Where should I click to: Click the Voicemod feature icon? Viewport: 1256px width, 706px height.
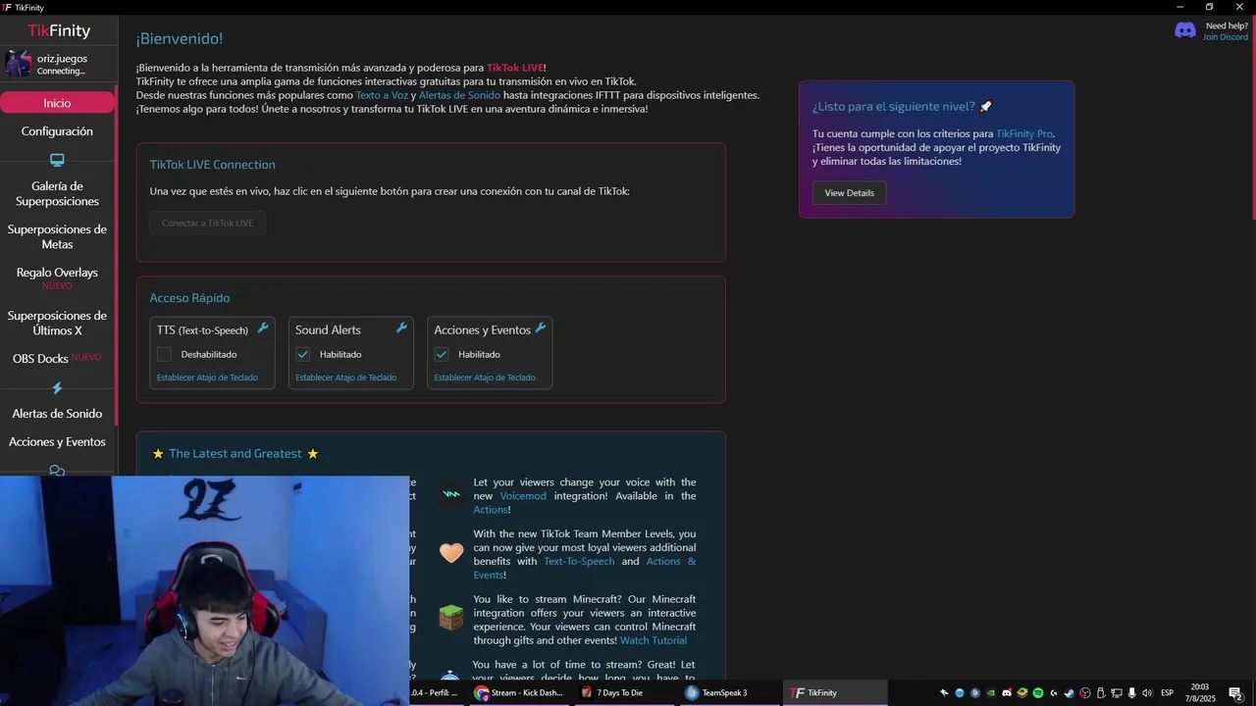coord(450,494)
